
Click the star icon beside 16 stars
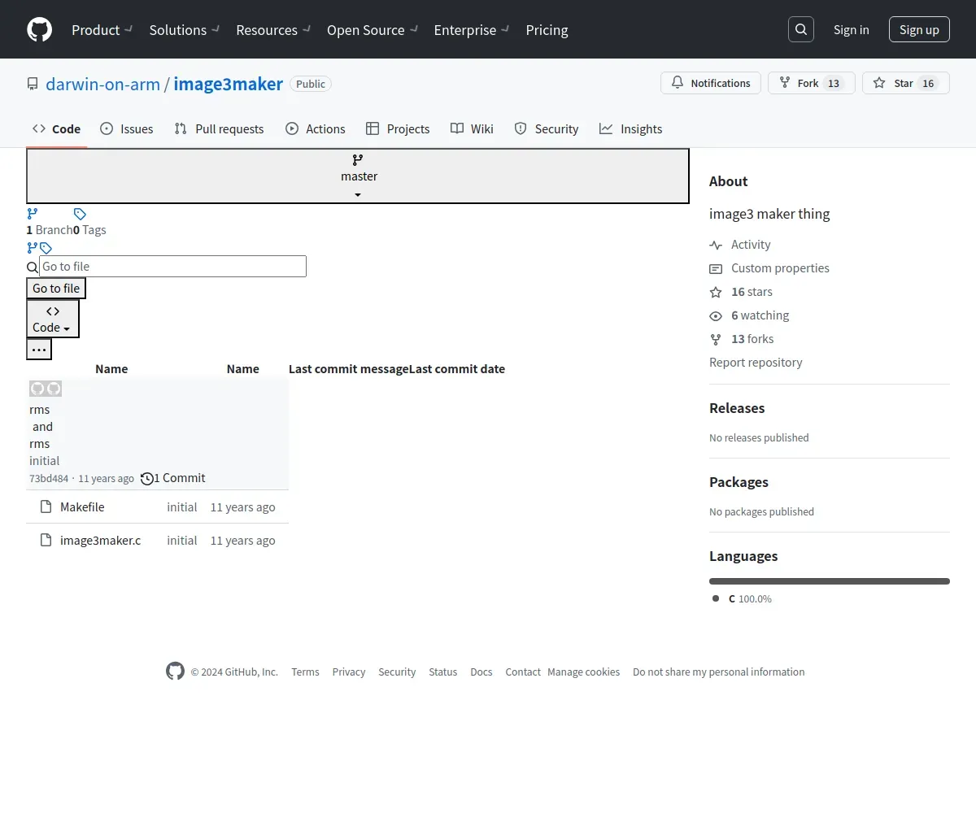tap(716, 292)
